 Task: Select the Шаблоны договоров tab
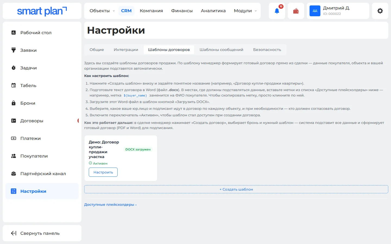tap(169, 50)
